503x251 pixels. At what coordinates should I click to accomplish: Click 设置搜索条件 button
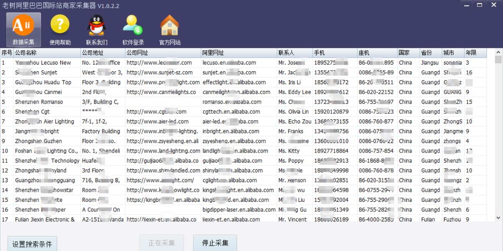pos(32,244)
